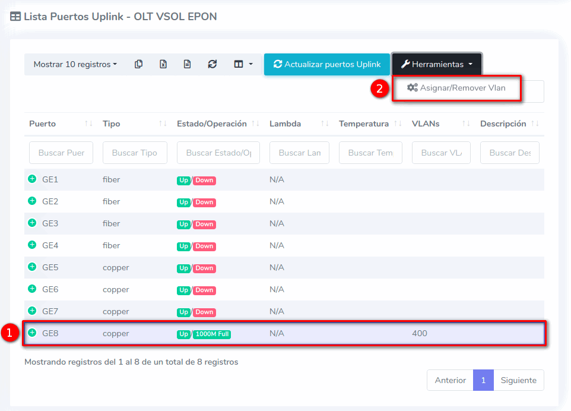Open the Mostrar 10 registros dropdown
Viewport: 571px width, 411px height.
pyautogui.click(x=75, y=64)
